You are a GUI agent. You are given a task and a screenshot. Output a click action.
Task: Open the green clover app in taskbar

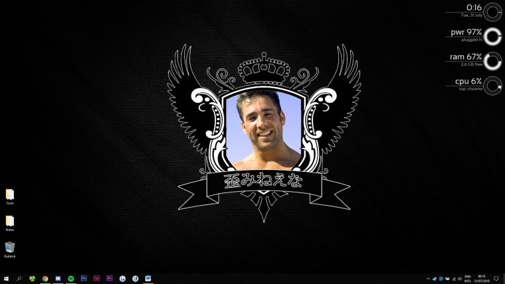[x=32, y=279]
